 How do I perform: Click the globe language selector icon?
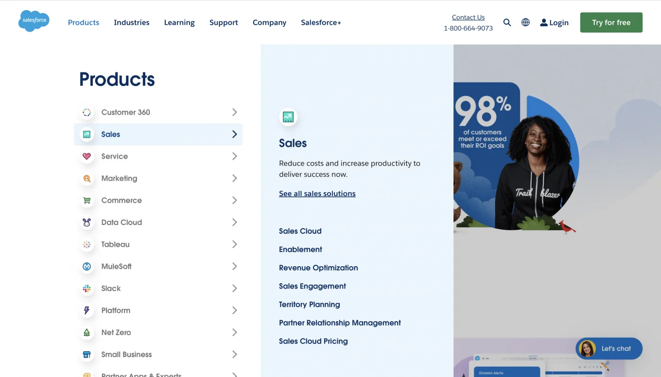[x=525, y=22]
